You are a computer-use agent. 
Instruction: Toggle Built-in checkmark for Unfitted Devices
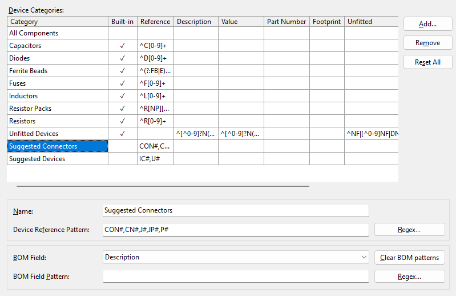click(123, 134)
